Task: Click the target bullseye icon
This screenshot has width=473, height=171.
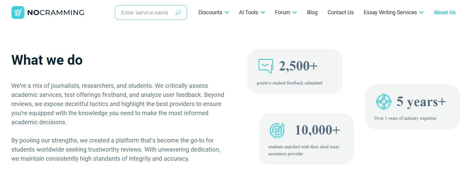Action: pos(277,130)
